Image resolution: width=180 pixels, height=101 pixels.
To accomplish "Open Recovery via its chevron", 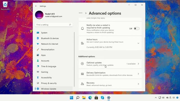I will 138,84.
